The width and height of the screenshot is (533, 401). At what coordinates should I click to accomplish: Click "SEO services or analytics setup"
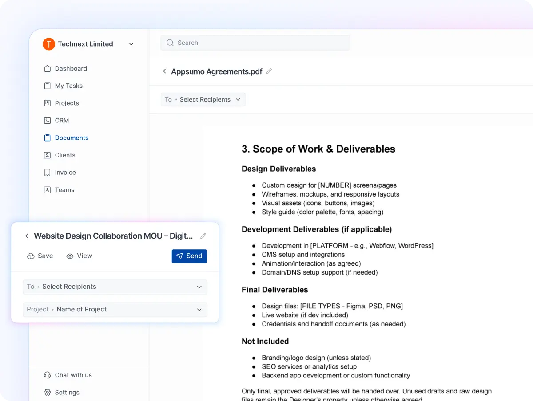click(x=309, y=366)
